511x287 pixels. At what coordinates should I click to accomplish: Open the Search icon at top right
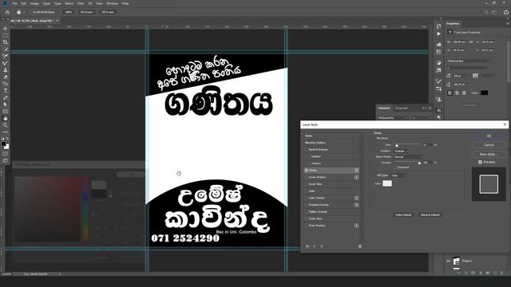coord(486,12)
